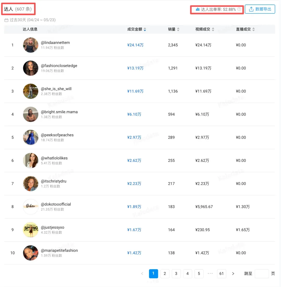The image size is (281, 287).
Task: Sort by 视频成交 column arrows
Action: [x=213, y=29]
